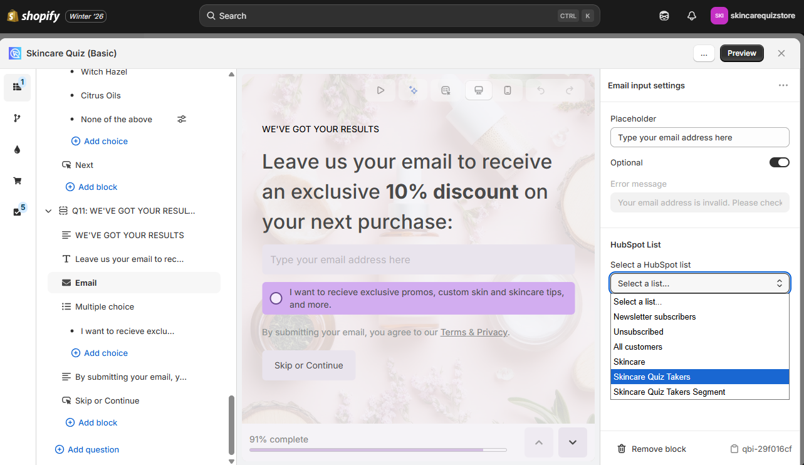The height and width of the screenshot is (465, 804).
Task: Choose Newsletter subscribers from the HubSpot list
Action: (654, 316)
